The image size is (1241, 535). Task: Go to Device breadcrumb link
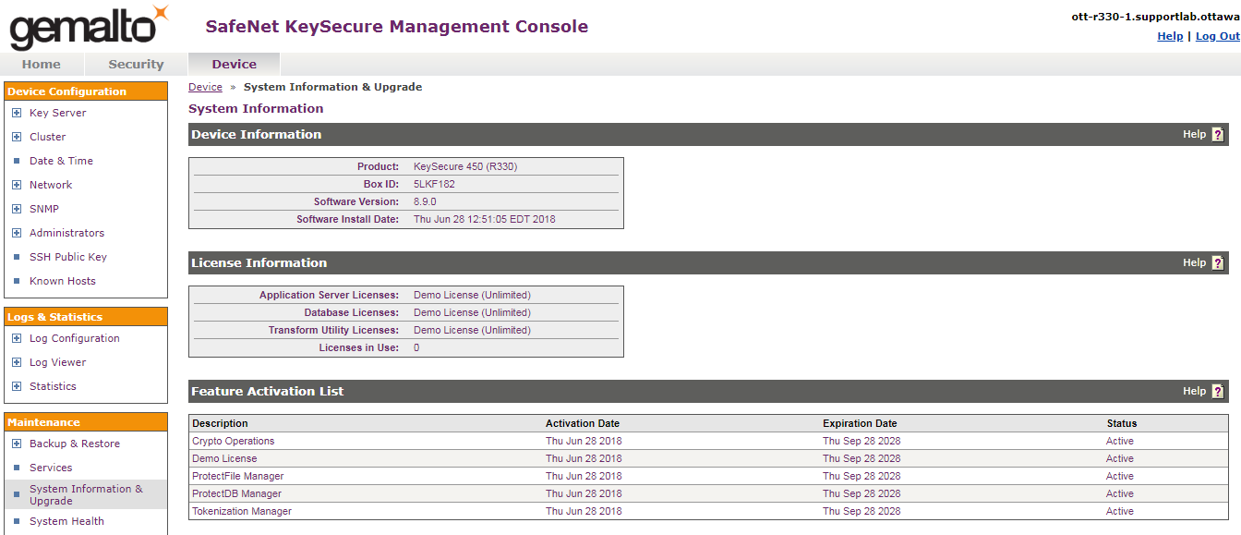tap(205, 87)
